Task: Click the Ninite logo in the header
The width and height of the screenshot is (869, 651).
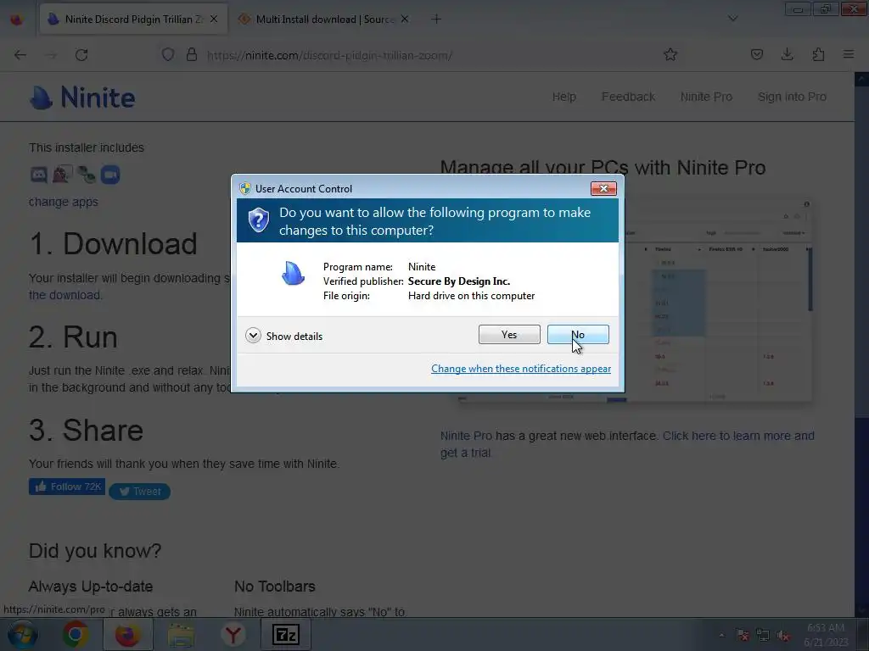Action: pyautogui.click(x=82, y=97)
